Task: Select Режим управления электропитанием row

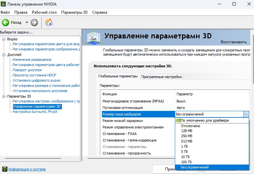Action: (x=138, y=127)
